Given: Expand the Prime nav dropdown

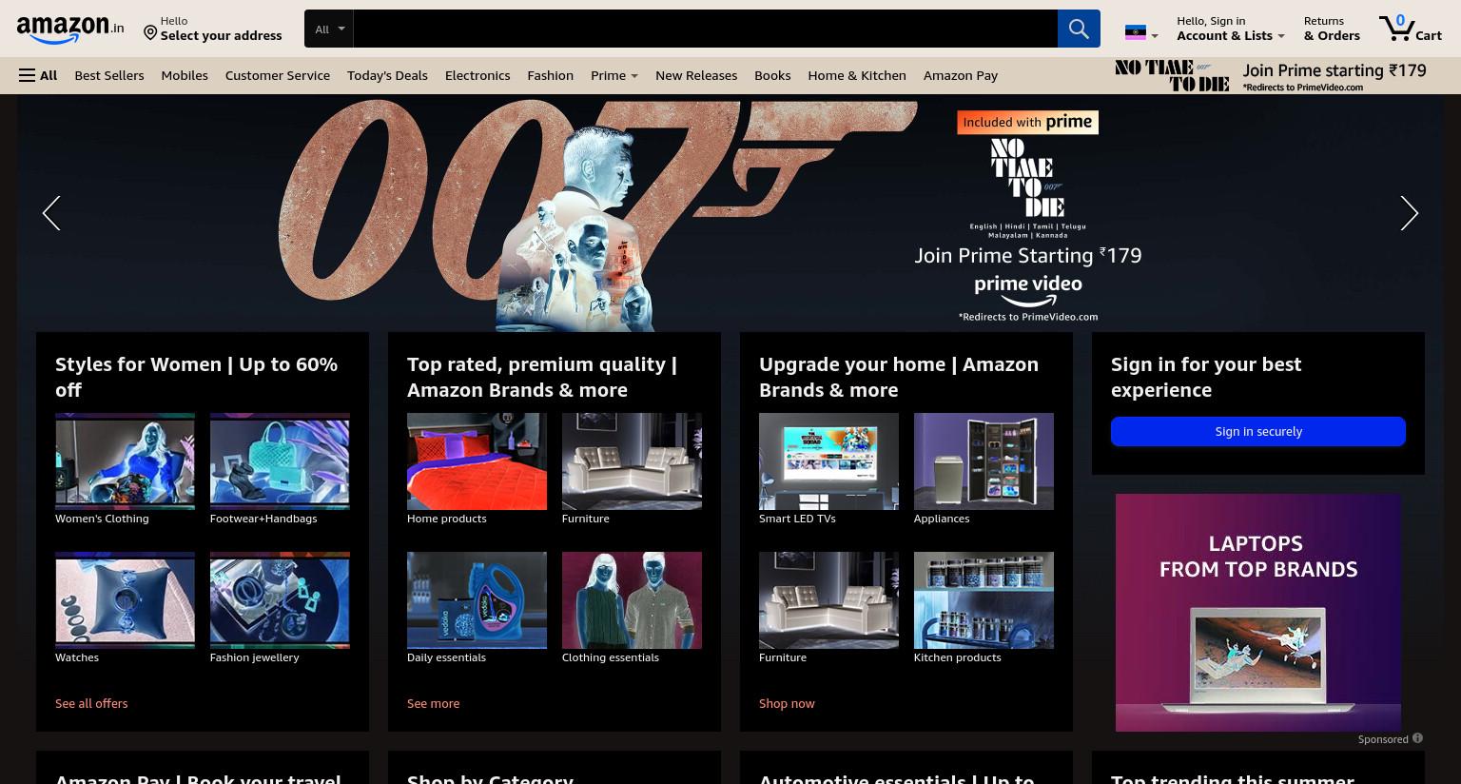Looking at the screenshot, I should [614, 75].
